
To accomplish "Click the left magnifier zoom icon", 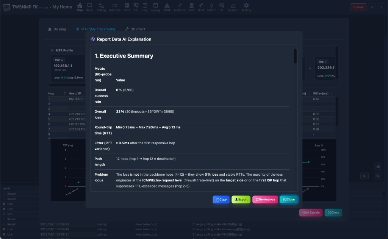I will (x=364, y=176).
